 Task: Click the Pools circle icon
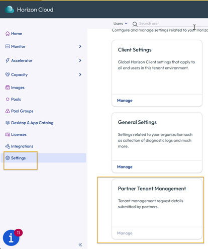coord(8,99)
